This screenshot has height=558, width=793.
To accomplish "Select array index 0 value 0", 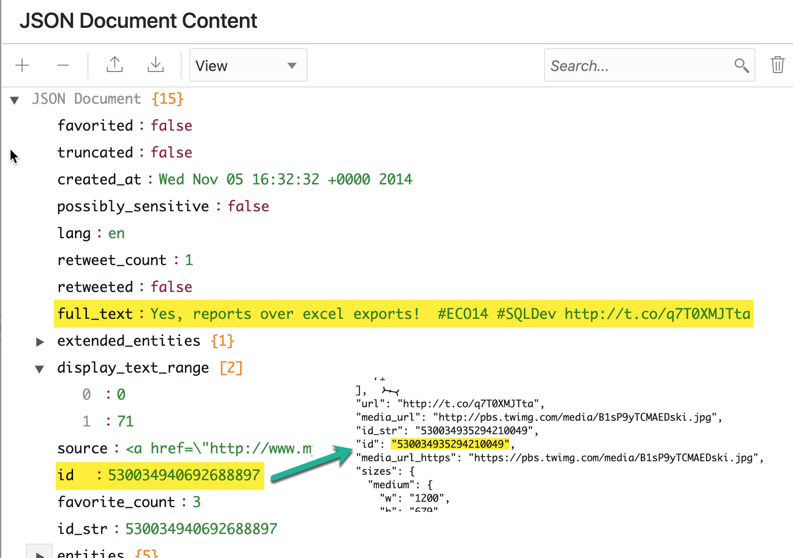I will pos(121,394).
